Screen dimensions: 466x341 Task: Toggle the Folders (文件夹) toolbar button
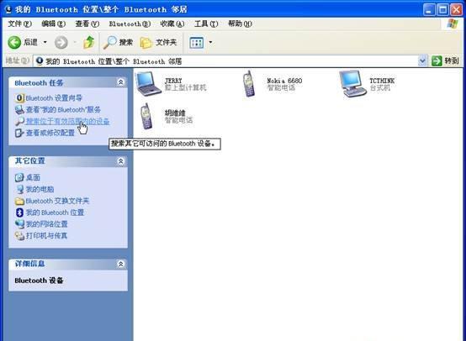point(158,43)
